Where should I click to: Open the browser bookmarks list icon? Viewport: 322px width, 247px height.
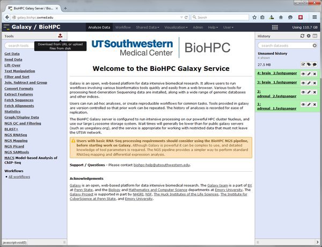coord(262,17)
